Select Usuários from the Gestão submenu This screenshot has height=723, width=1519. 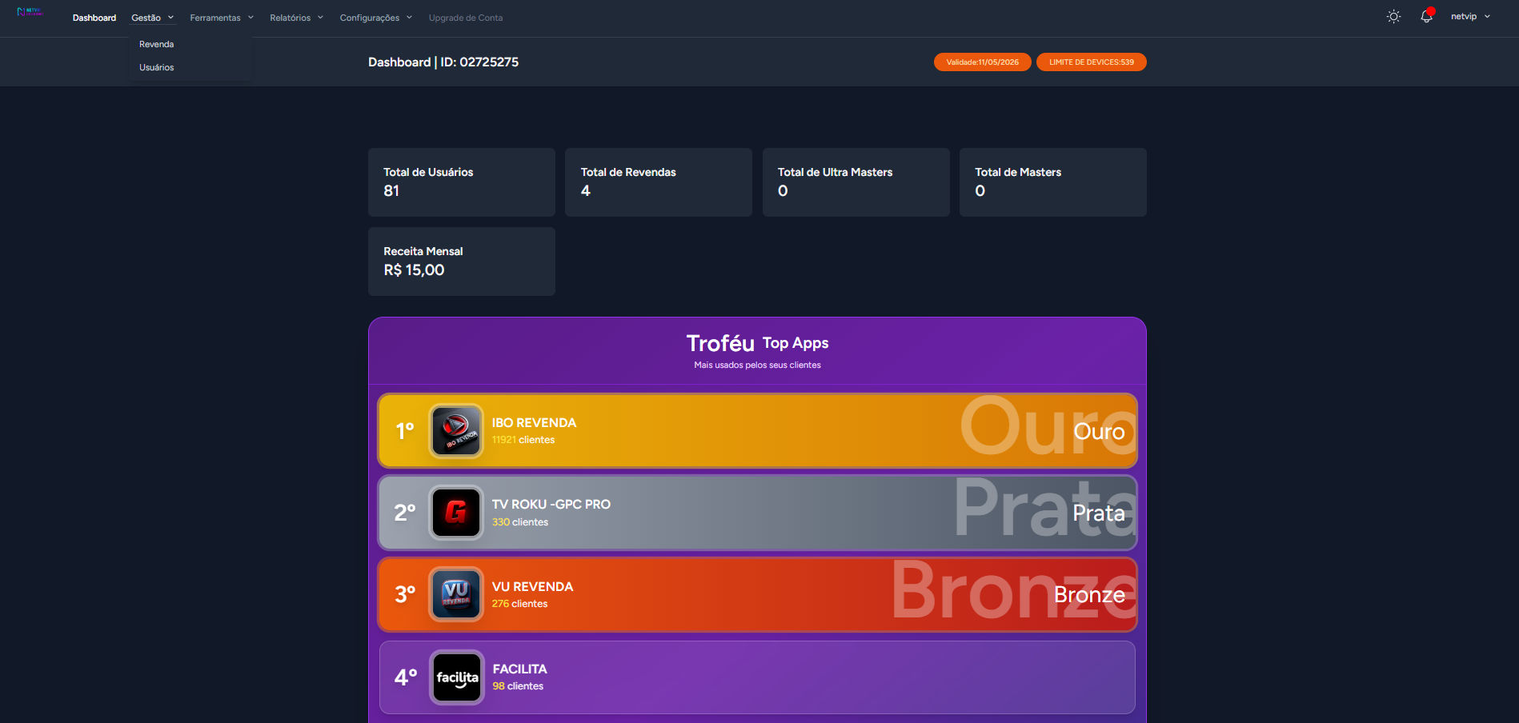tap(157, 68)
